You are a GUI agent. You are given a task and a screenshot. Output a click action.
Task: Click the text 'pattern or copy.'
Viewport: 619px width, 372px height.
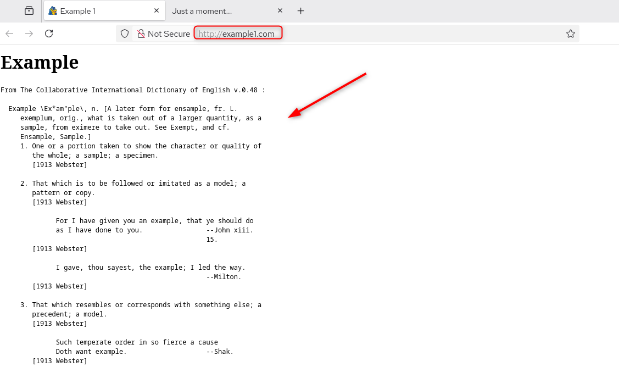point(64,193)
